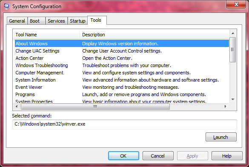Click 'Troubleshoot problems with your computer.' text
The width and height of the screenshot is (249, 167).
126,65
